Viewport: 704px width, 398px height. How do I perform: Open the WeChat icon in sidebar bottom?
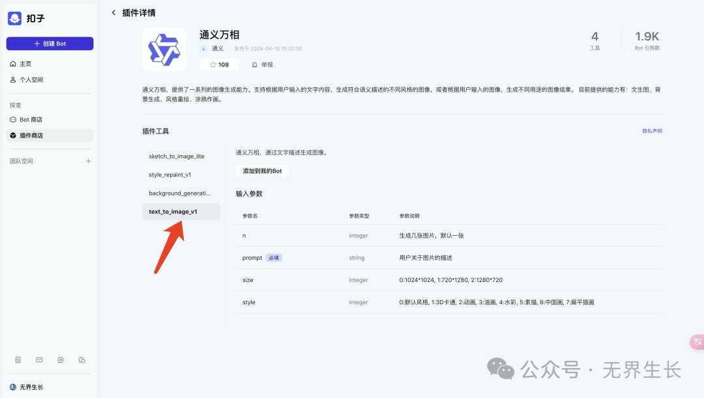click(81, 360)
